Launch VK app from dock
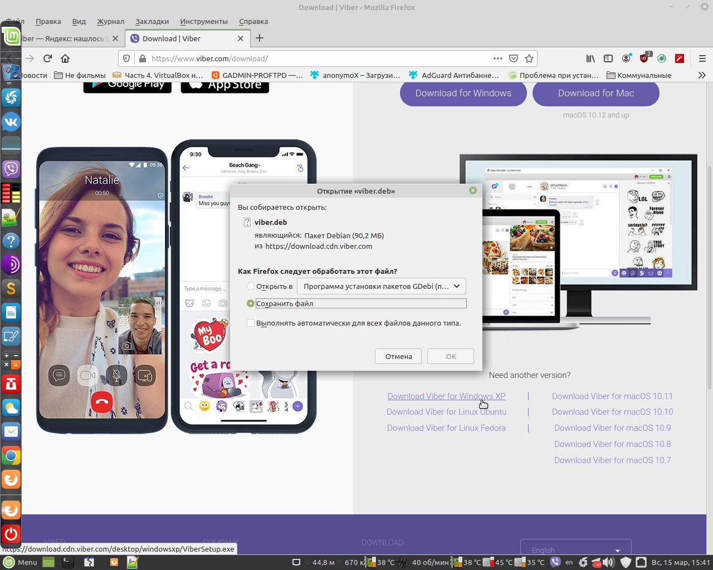Viewport: 713px width, 570px height. [11, 122]
